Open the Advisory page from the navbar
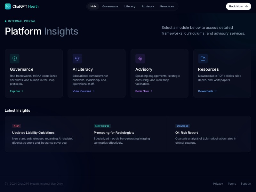The image size is (256, 192). coord(148,6)
